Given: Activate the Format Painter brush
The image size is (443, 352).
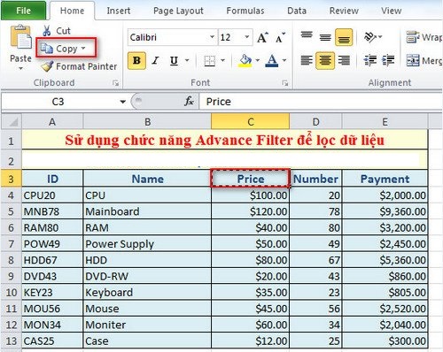Looking at the screenshot, I should (47, 66).
